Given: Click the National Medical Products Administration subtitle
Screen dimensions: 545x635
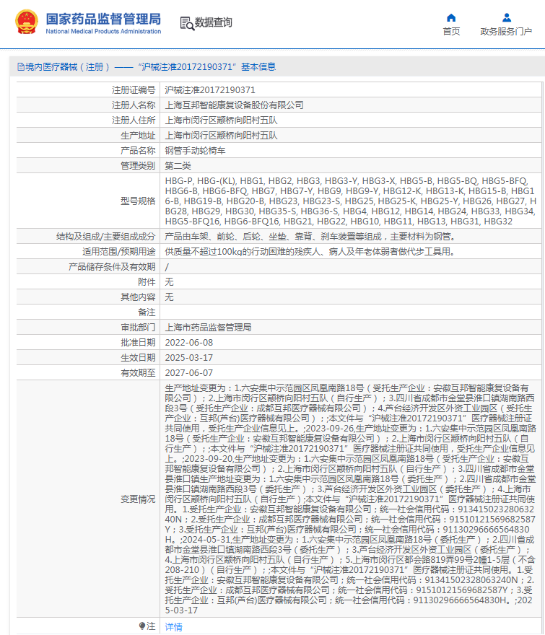Looking at the screenshot, I should pos(103,31).
